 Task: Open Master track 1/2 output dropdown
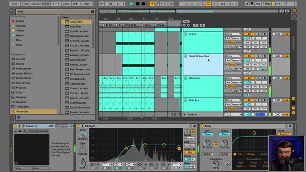pyautogui.click(x=233, y=115)
